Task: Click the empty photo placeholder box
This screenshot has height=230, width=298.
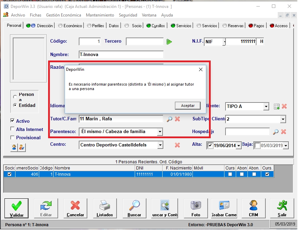Action: (x=28, y=58)
